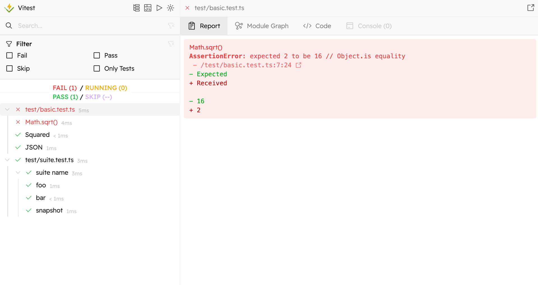Viewport: 538px width, 285px height.
Task: Focus the Search input field
Action: tap(90, 26)
